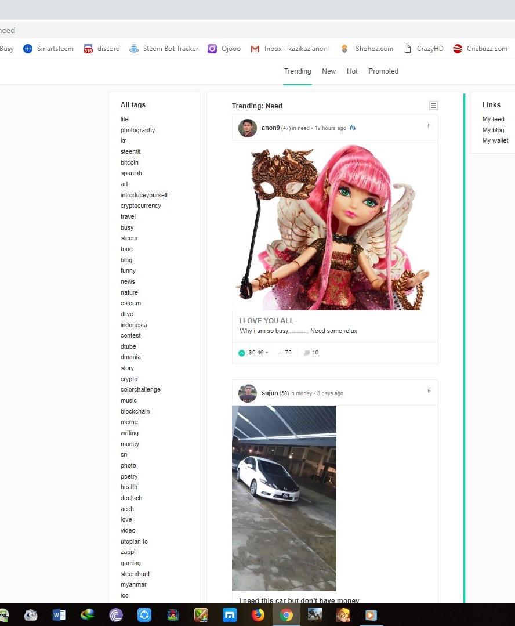Upvote anon9's post with the green arrow icon
The image size is (515, 626).
click(241, 352)
